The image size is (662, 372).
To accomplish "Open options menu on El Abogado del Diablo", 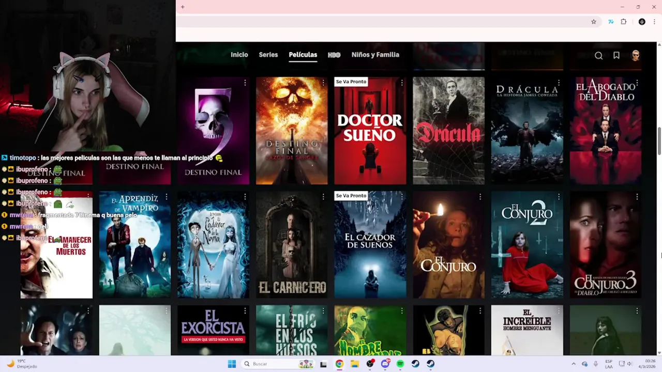I will [x=637, y=83].
